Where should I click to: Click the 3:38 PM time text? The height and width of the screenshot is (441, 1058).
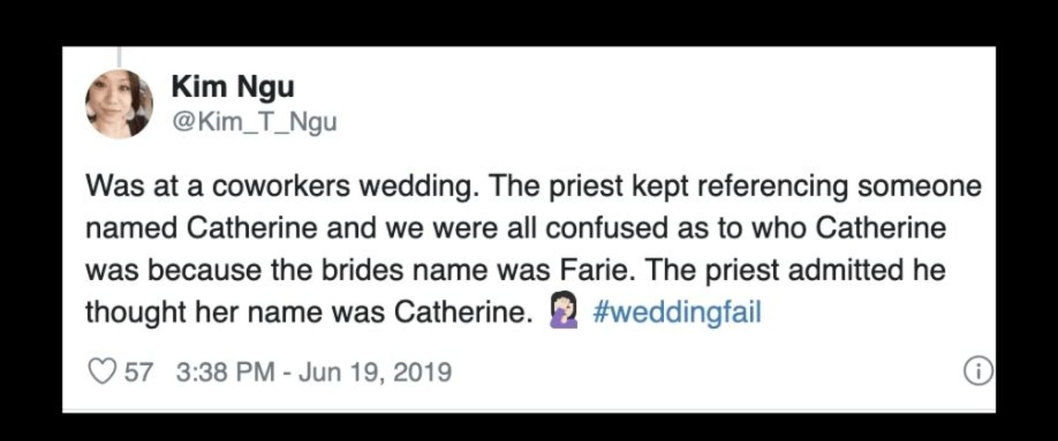(x=225, y=372)
